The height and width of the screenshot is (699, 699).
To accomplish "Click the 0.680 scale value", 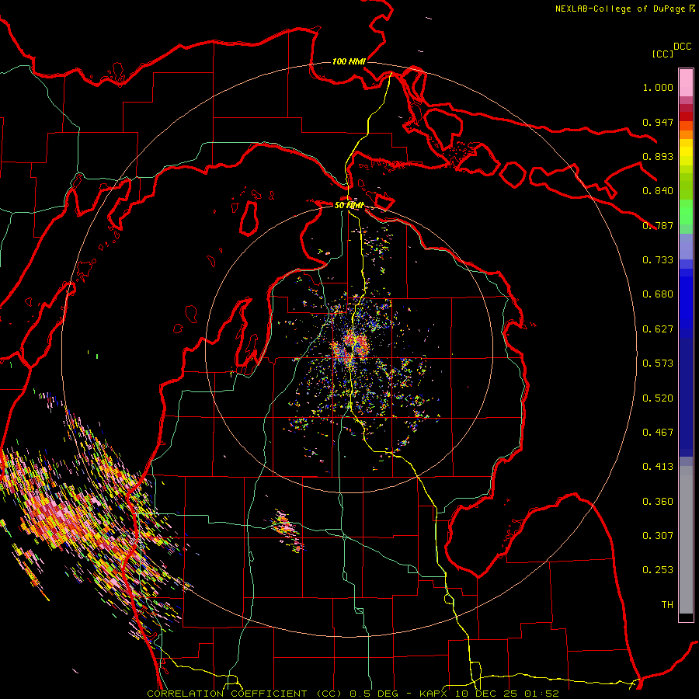I will pyautogui.click(x=658, y=294).
